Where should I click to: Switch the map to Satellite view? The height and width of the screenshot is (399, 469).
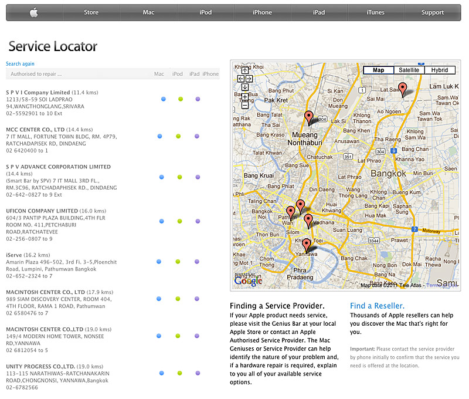(409, 70)
